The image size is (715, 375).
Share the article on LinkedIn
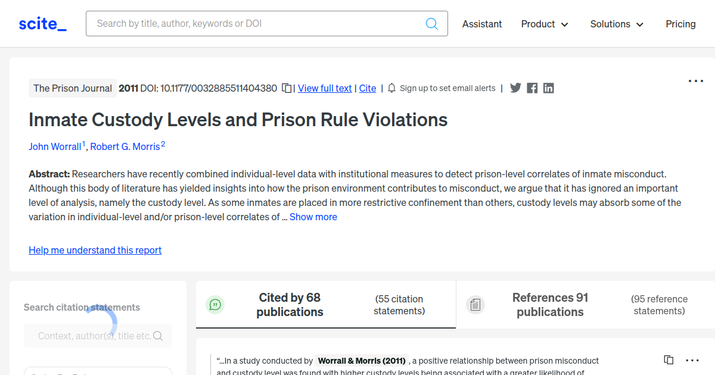[x=549, y=88]
